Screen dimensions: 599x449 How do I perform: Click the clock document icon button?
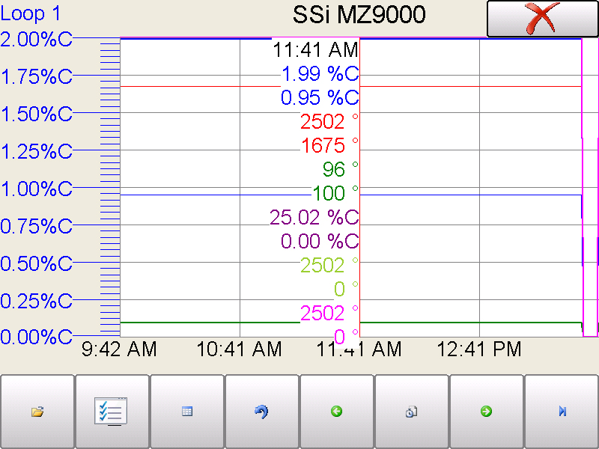click(411, 412)
